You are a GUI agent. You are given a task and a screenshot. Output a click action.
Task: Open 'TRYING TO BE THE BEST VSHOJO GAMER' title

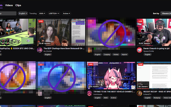114,91
